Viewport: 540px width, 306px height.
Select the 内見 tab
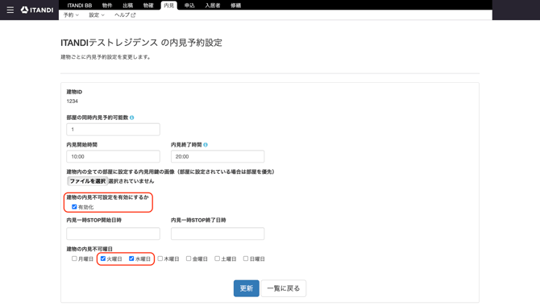(x=168, y=6)
